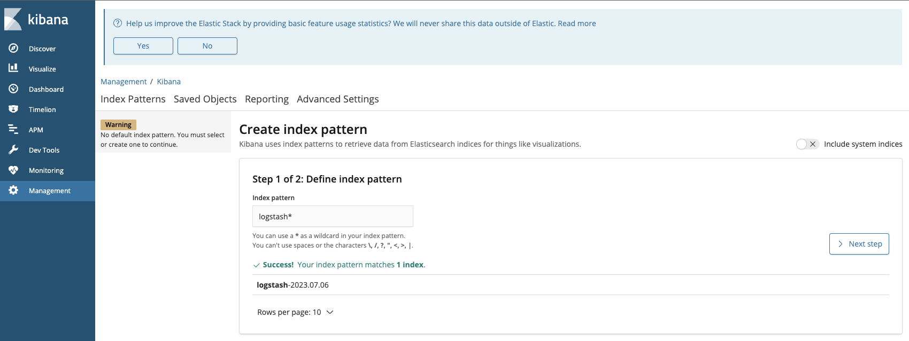
Task: Click the Management gear icon
Action: [13, 190]
